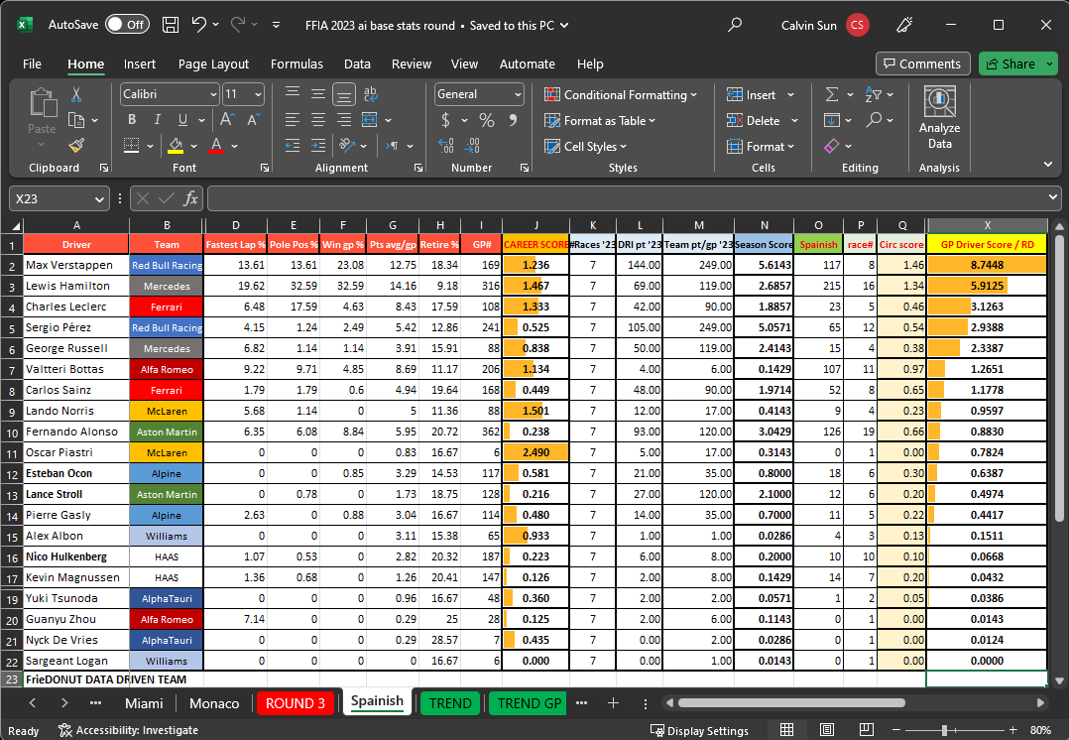The width and height of the screenshot is (1069, 740).
Task: Collapse the ribbon with the chevron
Action: point(1048,165)
